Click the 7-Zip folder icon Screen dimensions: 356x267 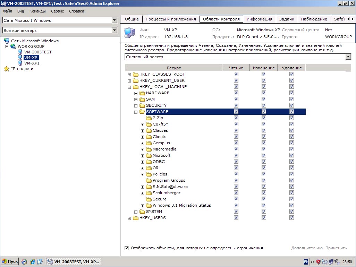tap(149, 118)
